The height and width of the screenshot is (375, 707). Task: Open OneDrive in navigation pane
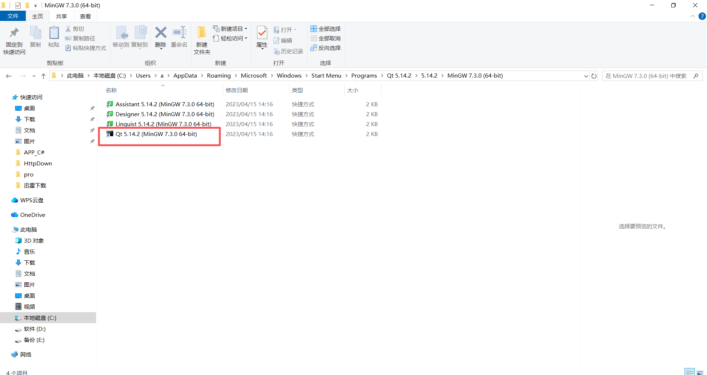(x=28, y=215)
